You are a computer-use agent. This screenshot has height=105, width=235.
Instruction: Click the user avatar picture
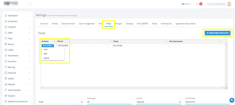click(229, 4)
